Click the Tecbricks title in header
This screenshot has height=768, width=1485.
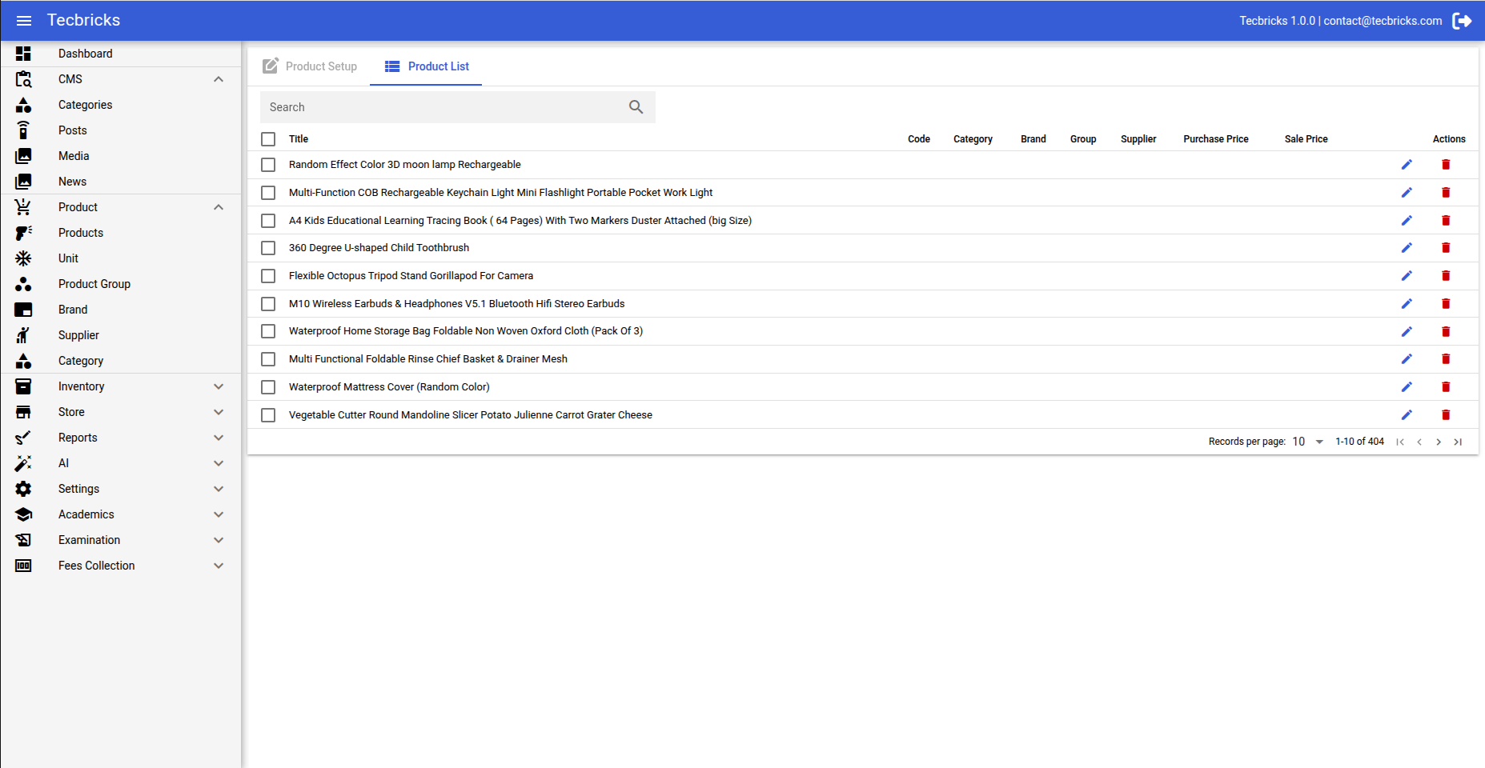click(x=83, y=20)
